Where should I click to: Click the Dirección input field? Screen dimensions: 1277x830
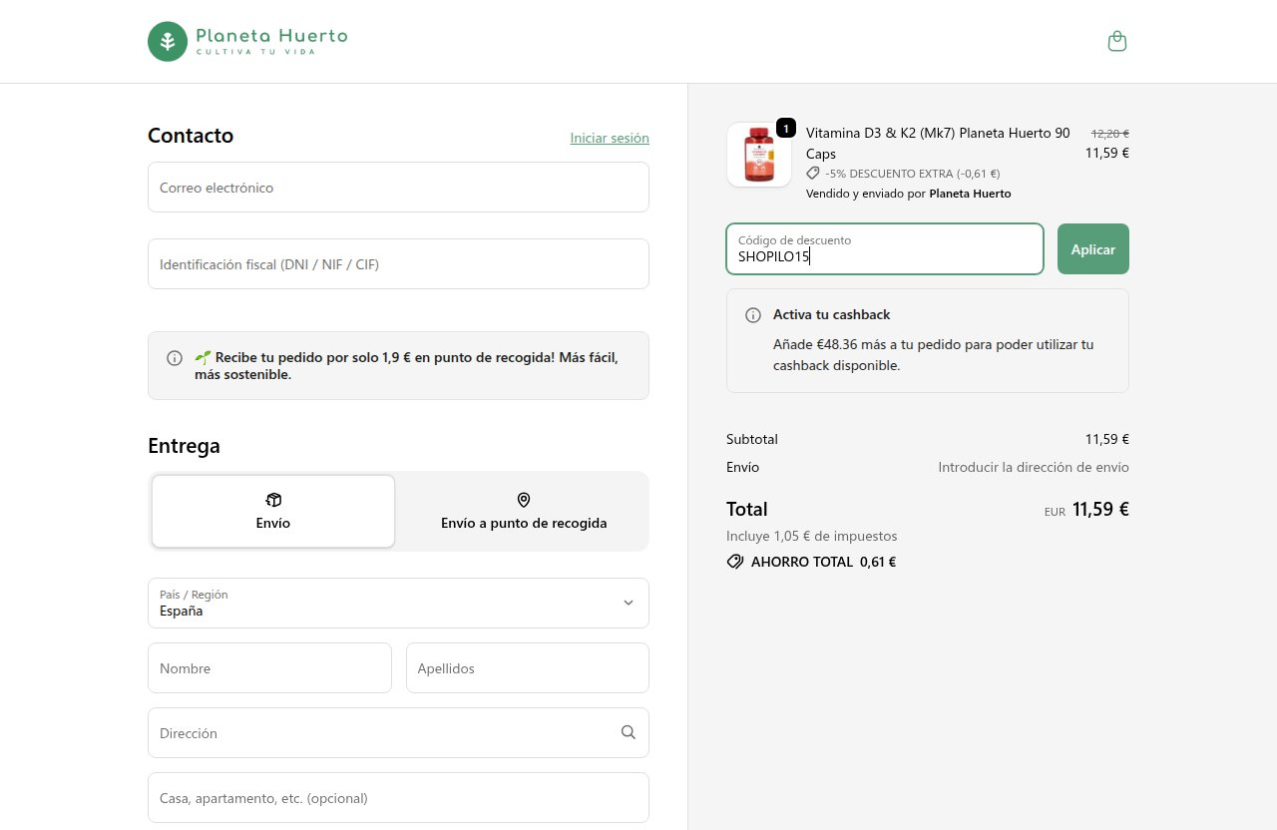pyautogui.click(x=398, y=732)
